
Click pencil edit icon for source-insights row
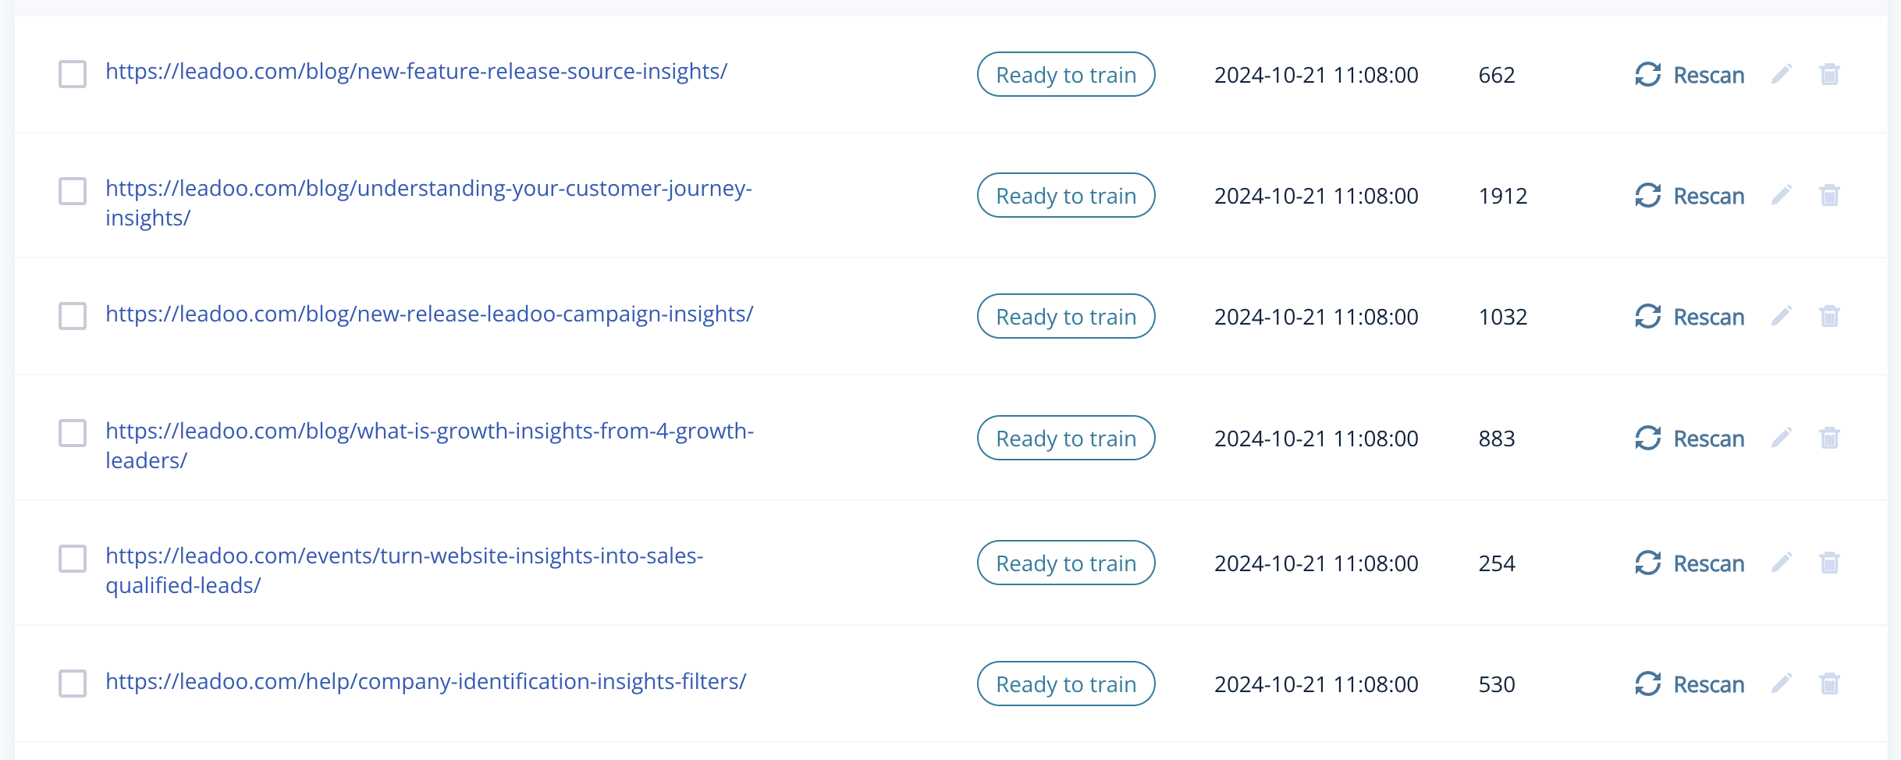click(x=1781, y=74)
